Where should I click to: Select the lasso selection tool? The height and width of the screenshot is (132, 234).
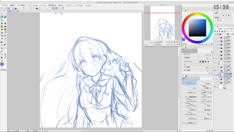pyautogui.click(x=2, y=14)
